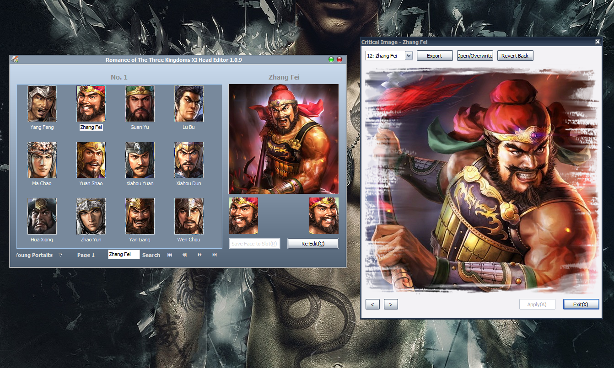614x368 pixels.
Task: Click the large Zhang Fei preview in Head Editor
Action: [284, 139]
